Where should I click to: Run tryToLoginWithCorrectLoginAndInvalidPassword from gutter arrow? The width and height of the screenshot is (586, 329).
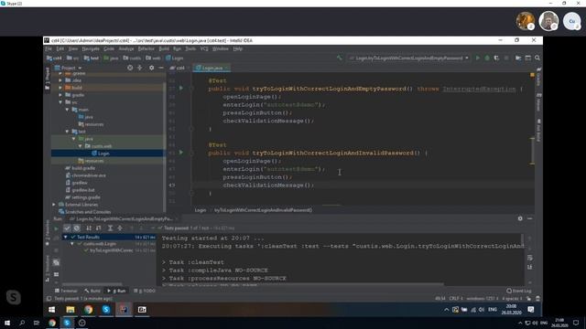click(x=181, y=153)
